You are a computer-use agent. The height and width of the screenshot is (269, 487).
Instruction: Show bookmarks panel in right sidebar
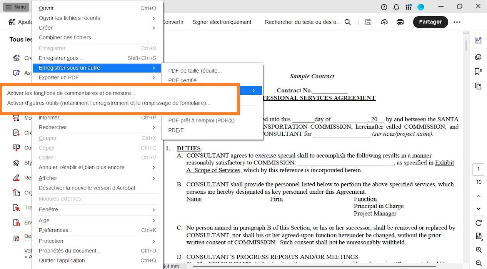[478, 71]
